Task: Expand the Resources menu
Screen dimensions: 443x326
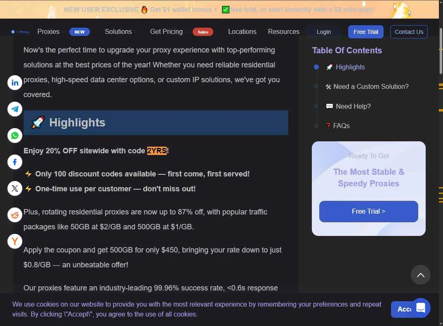Action: [x=284, y=32]
